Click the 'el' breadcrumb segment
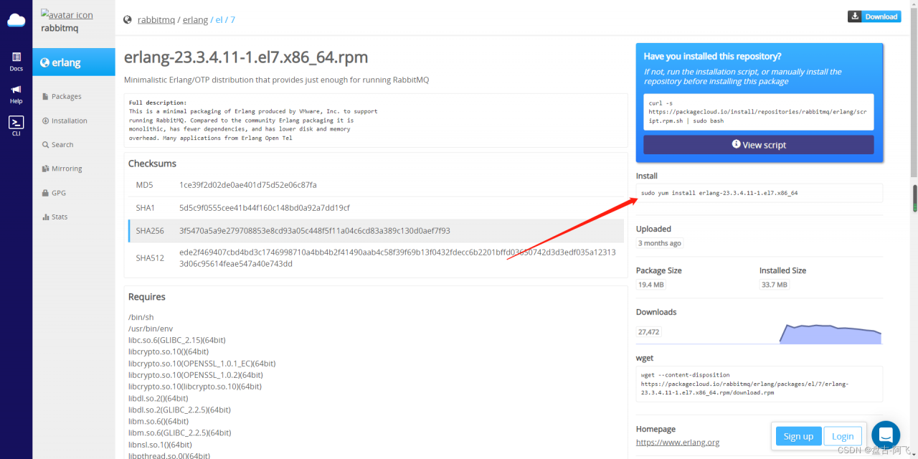The image size is (918, 459). pos(219,20)
